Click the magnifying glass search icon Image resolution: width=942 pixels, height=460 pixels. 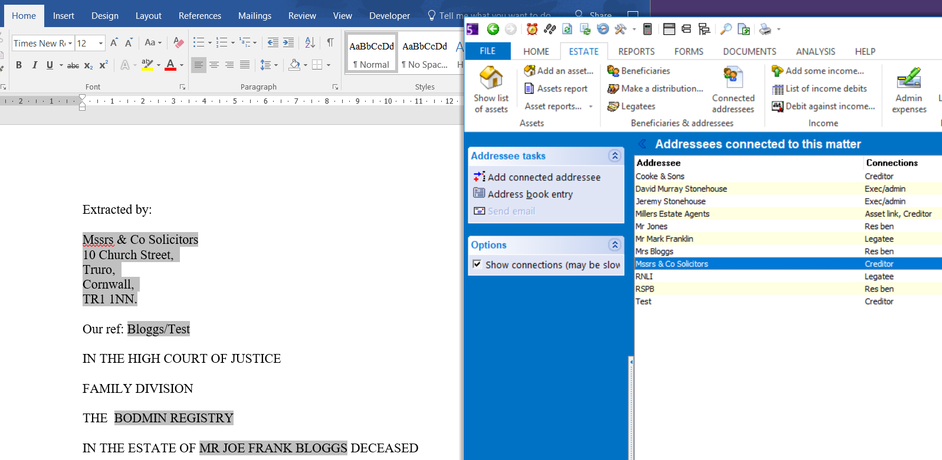point(726,29)
